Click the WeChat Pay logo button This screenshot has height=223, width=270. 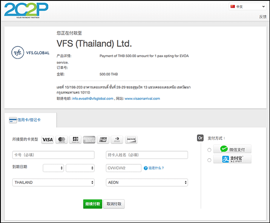[232, 149]
